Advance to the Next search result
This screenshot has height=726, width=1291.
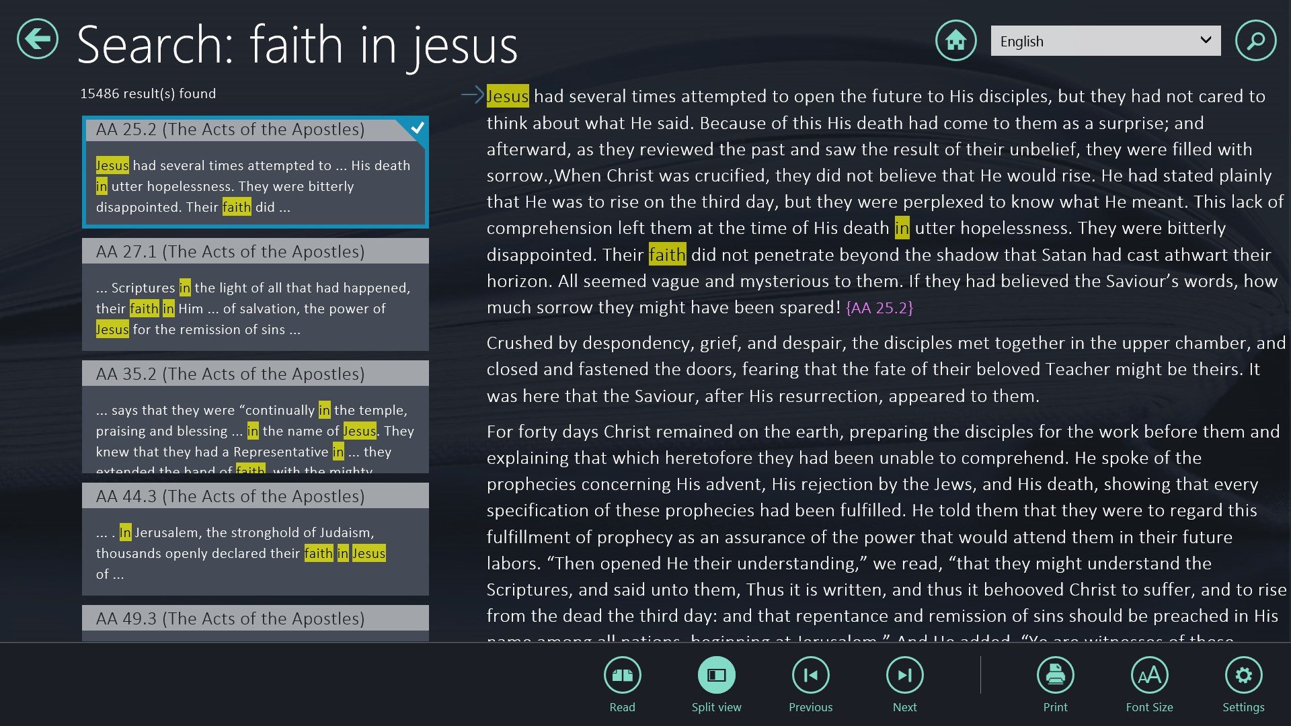tap(904, 676)
